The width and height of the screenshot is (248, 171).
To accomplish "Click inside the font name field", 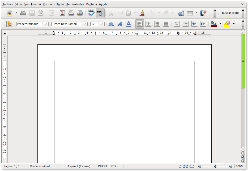I will [x=67, y=24].
